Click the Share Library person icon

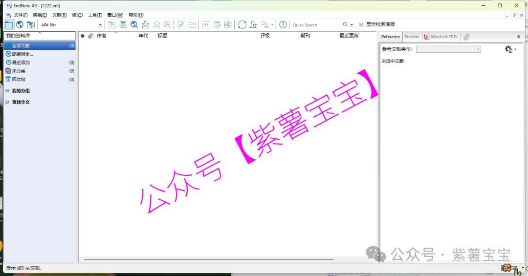click(253, 24)
